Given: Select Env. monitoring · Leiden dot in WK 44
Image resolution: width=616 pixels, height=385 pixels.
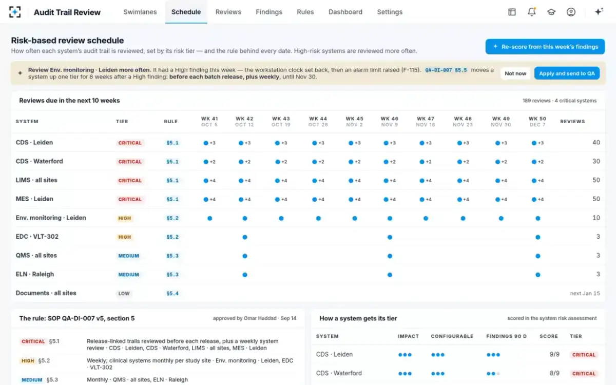Looking at the screenshot, I should (x=318, y=218).
